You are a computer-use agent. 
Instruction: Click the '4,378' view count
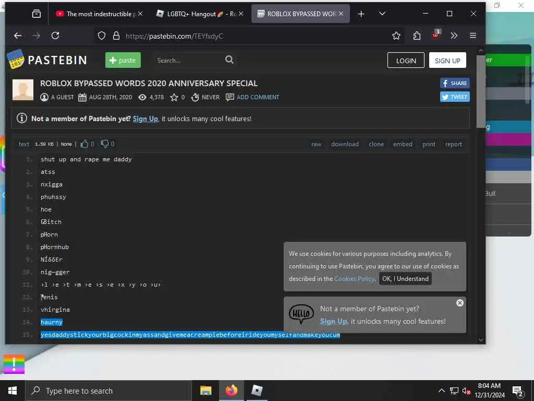pos(156,97)
